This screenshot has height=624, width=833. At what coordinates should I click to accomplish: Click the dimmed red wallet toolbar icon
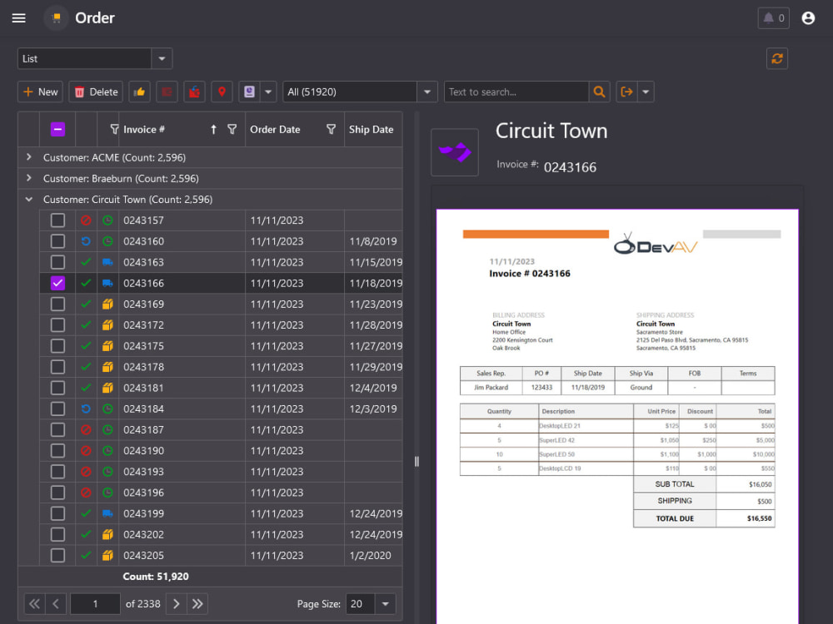[167, 92]
